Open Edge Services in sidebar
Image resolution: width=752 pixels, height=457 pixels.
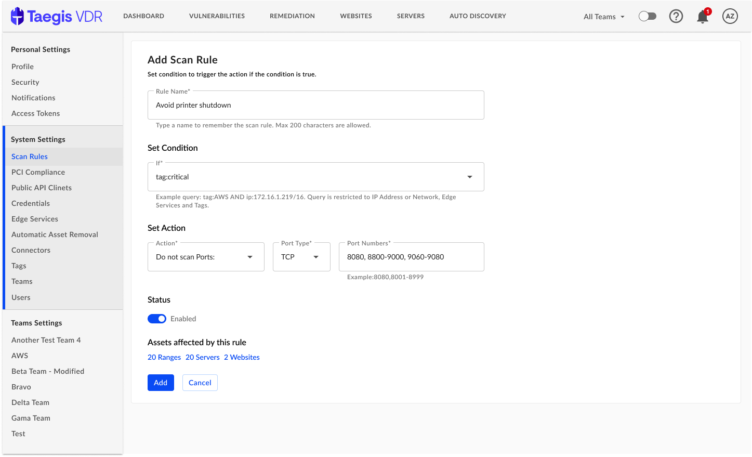(x=35, y=219)
